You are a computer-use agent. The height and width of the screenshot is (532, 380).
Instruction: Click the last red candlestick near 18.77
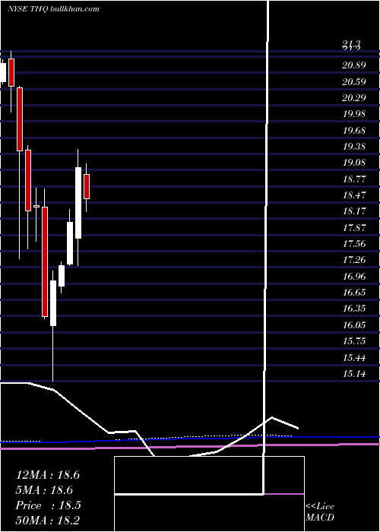point(87,186)
